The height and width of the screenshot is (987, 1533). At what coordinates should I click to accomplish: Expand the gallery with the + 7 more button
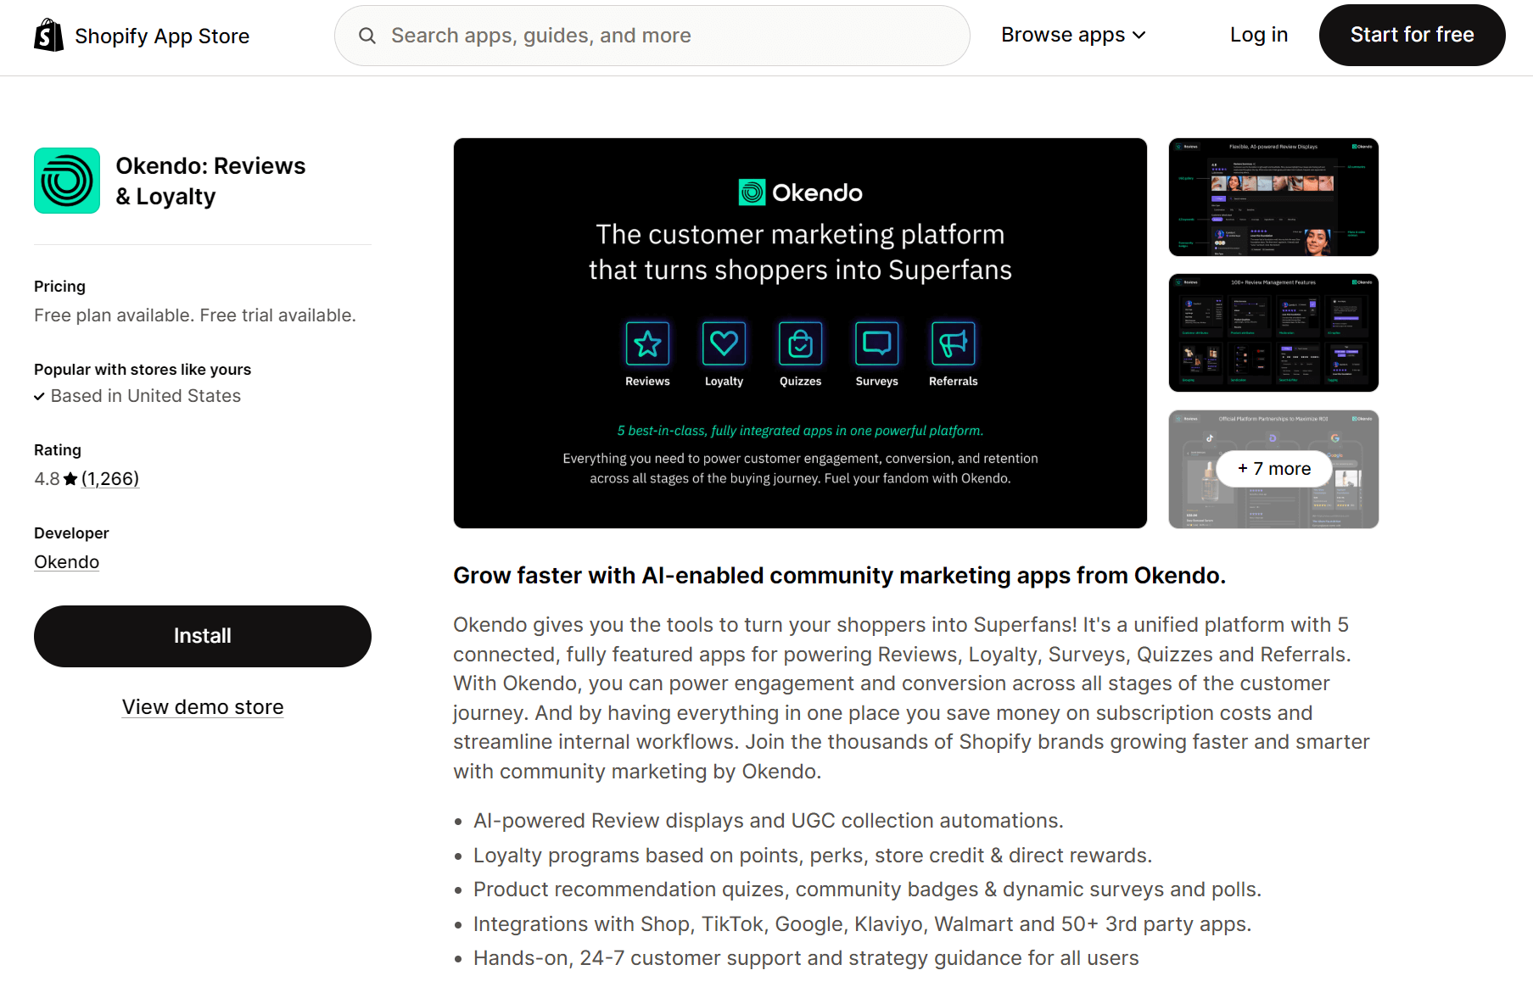[1273, 468]
